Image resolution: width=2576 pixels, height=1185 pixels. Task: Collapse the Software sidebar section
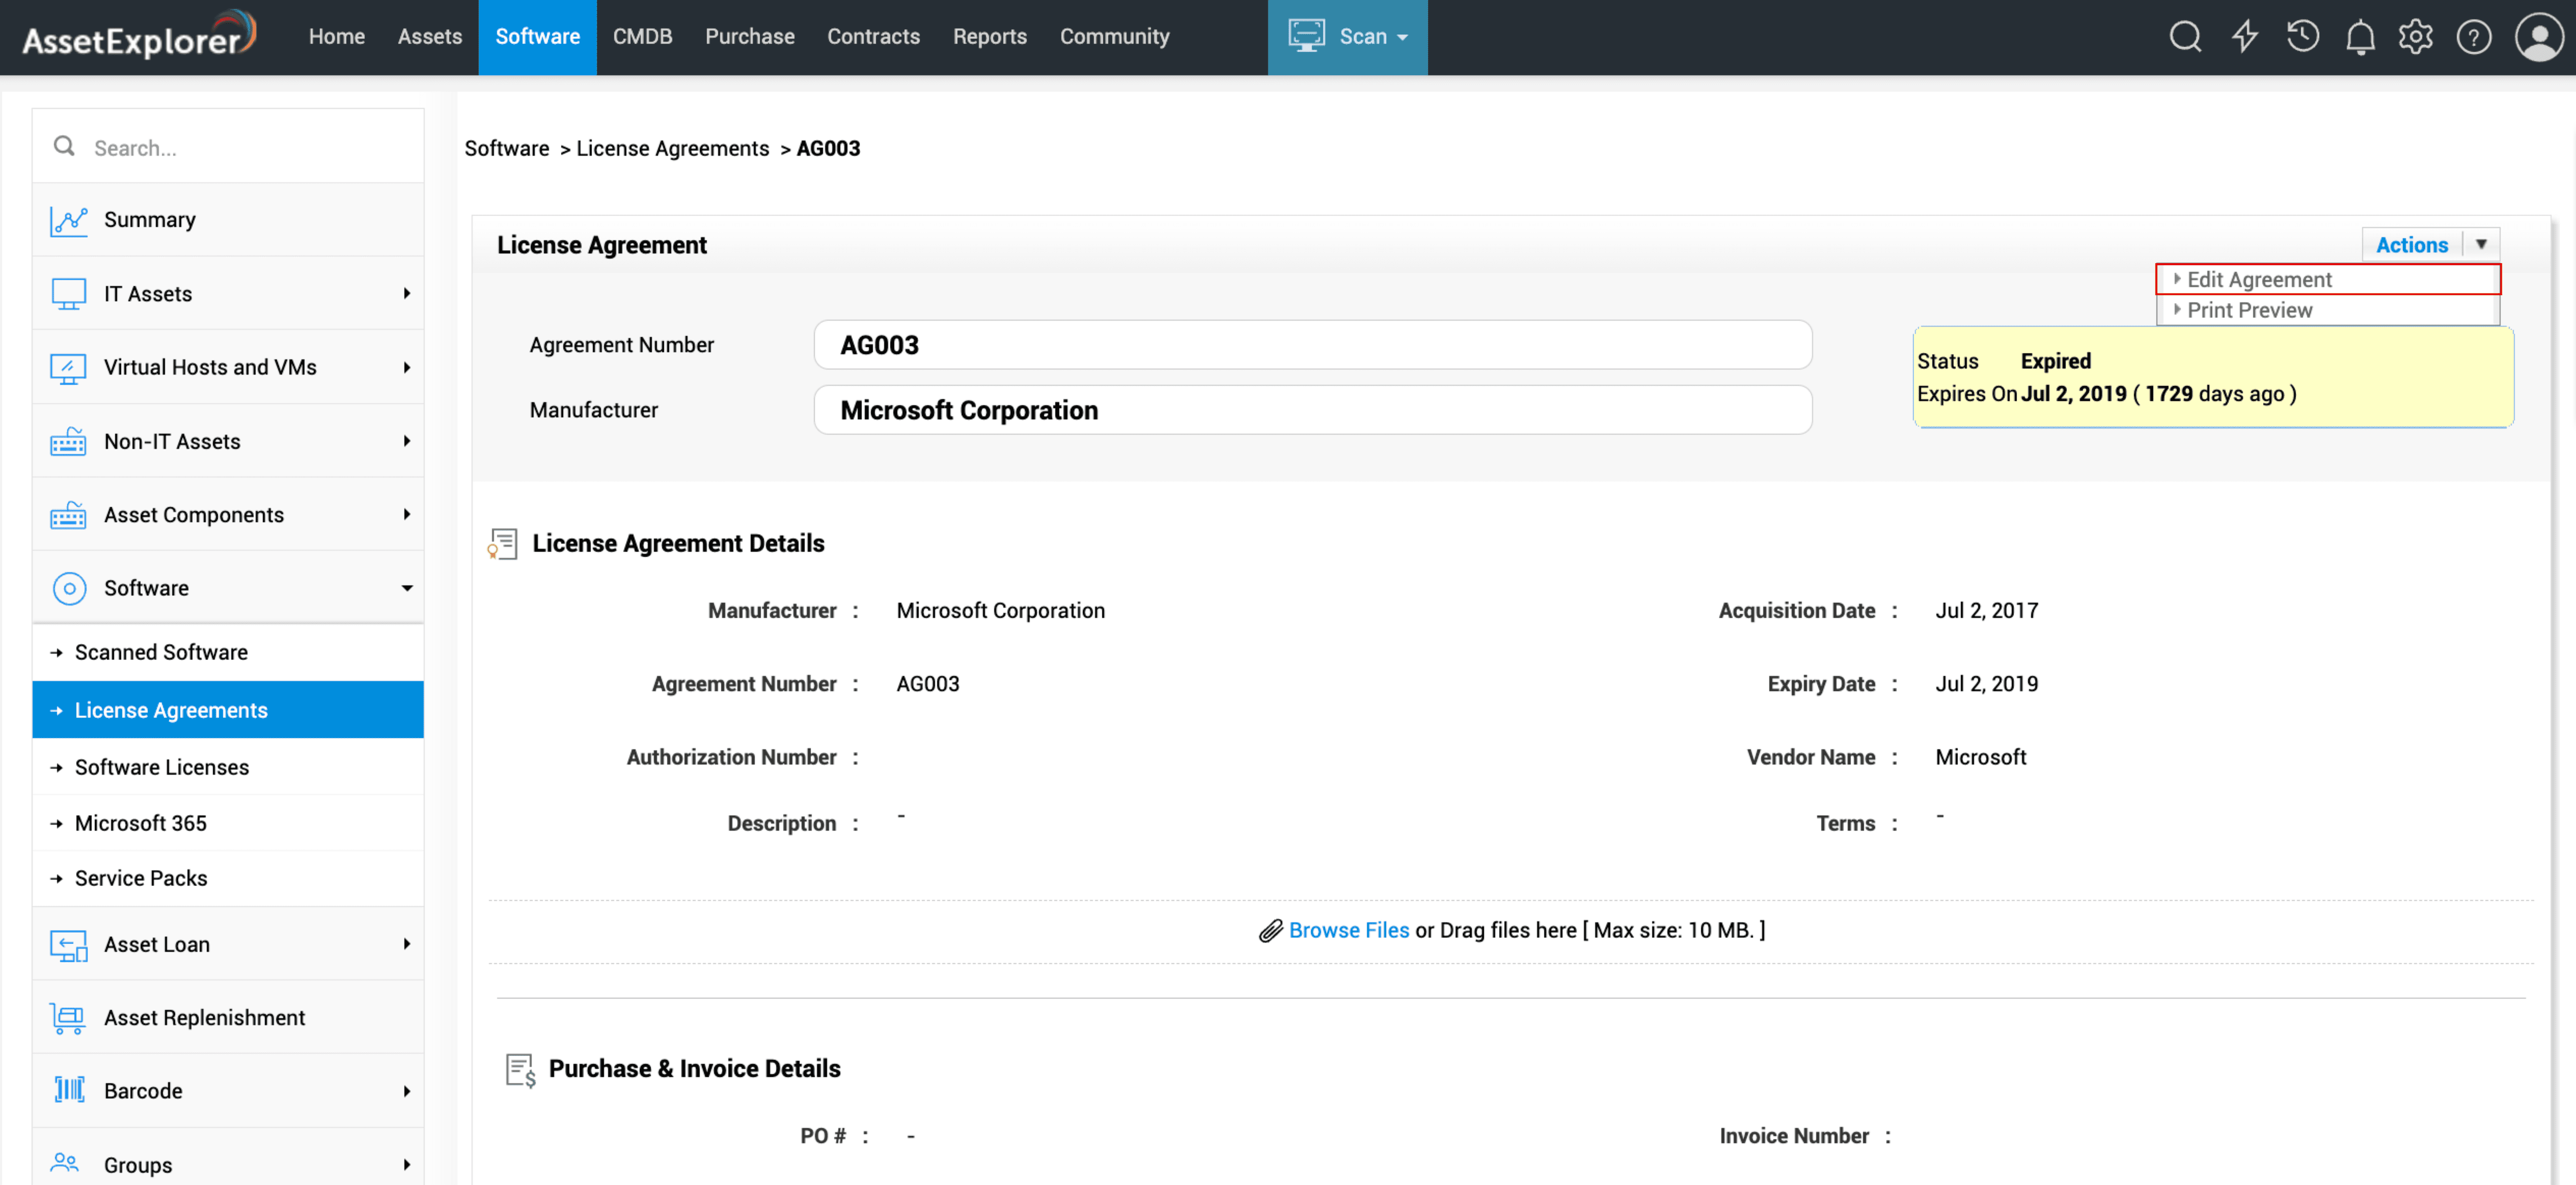click(x=406, y=588)
